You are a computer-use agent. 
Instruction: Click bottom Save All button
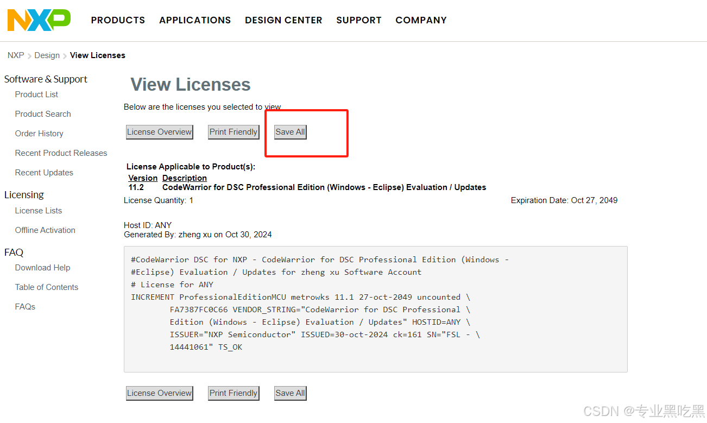click(x=291, y=393)
